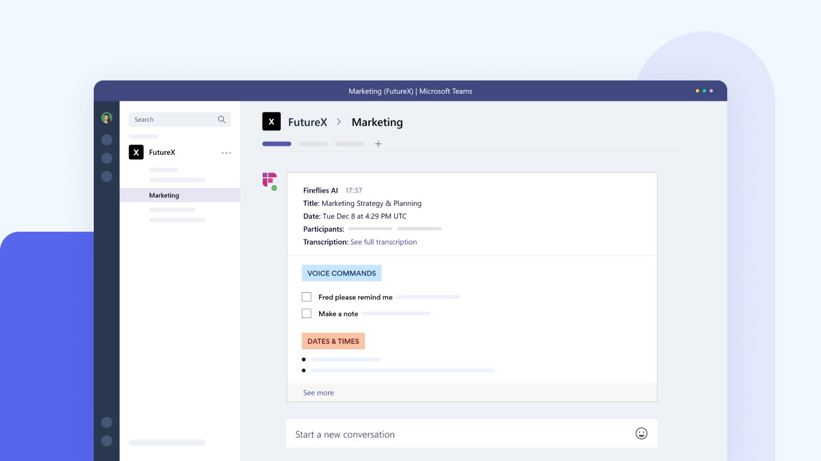Click the FutureX logo in the channel header
This screenshot has height=461, width=821.
pyautogui.click(x=272, y=122)
